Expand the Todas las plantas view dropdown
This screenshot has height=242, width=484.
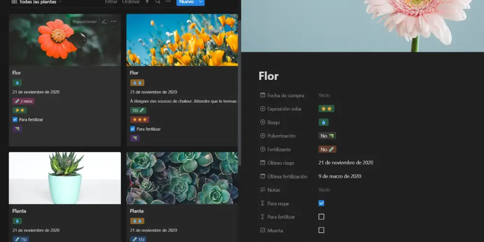[60, 2]
